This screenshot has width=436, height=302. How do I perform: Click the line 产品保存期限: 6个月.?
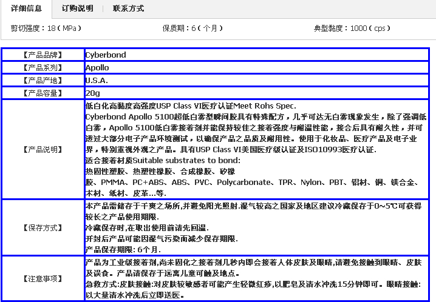[x=123, y=249]
